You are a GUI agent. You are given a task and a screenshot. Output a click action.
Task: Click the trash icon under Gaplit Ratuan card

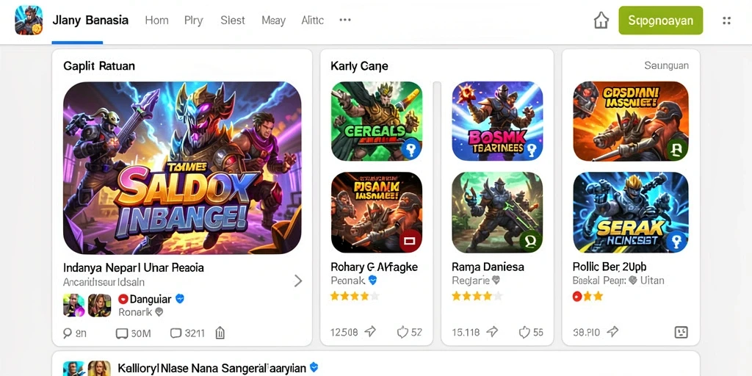pos(220,333)
